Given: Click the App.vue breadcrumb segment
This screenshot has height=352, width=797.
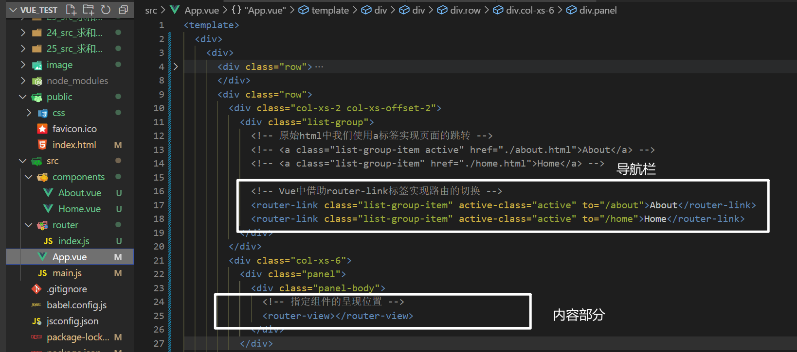Looking at the screenshot, I should 201,10.
